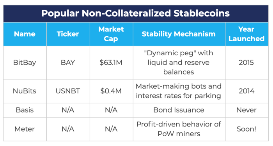Click the table title Popular Non-Collateralized Stablecoins
Image resolution: width=273 pixels, height=146 pixels.
(135, 13)
